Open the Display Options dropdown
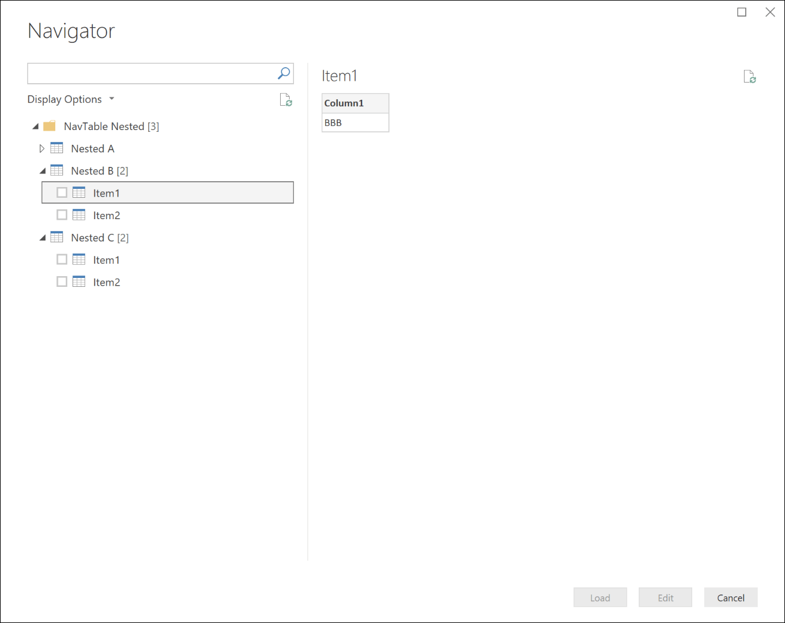Image resolution: width=785 pixels, height=623 pixels. [112, 99]
